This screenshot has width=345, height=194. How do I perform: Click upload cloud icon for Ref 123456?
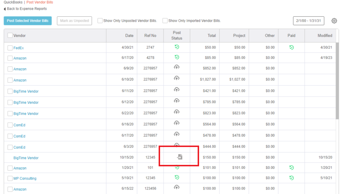click(x=177, y=187)
